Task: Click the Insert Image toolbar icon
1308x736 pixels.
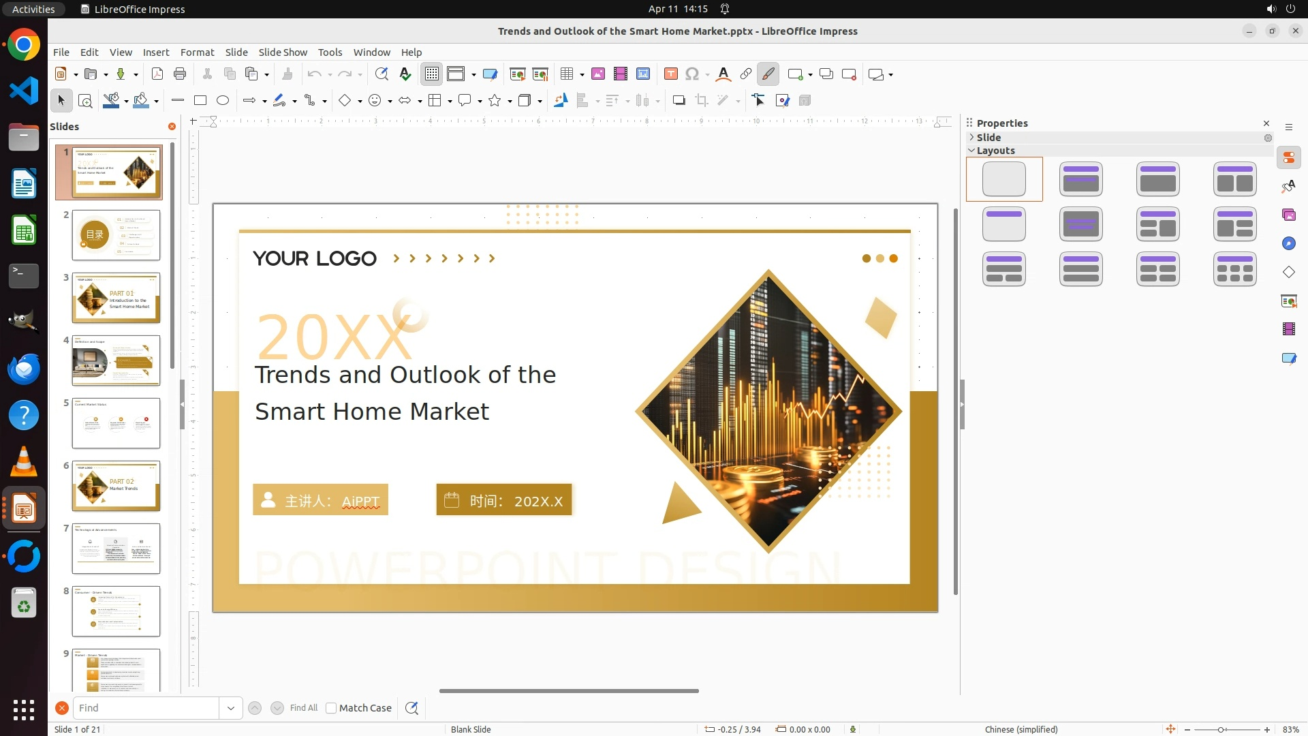Action: [597, 74]
